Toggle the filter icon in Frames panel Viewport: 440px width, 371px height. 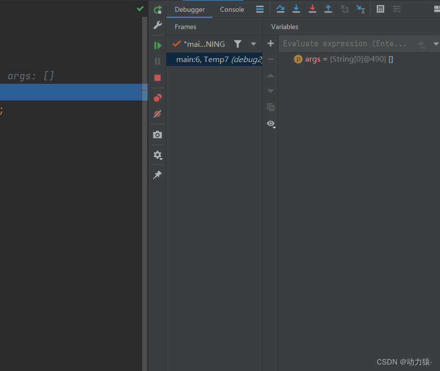(238, 44)
